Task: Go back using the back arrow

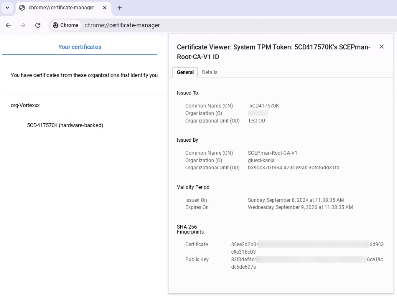Action: [x=8, y=25]
